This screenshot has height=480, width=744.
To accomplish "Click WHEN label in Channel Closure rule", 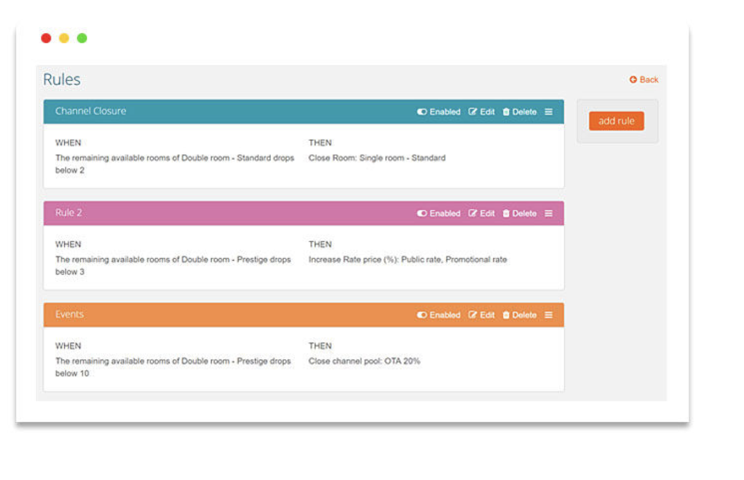I will tap(68, 143).
